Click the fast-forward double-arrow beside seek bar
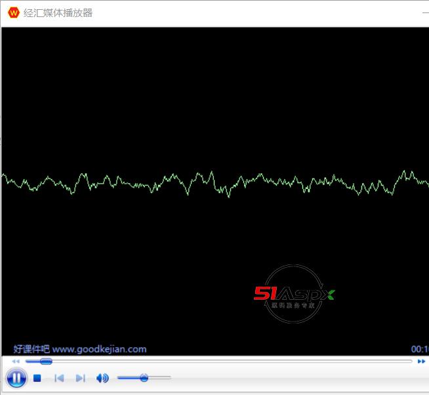The image size is (429, 395). (421, 361)
